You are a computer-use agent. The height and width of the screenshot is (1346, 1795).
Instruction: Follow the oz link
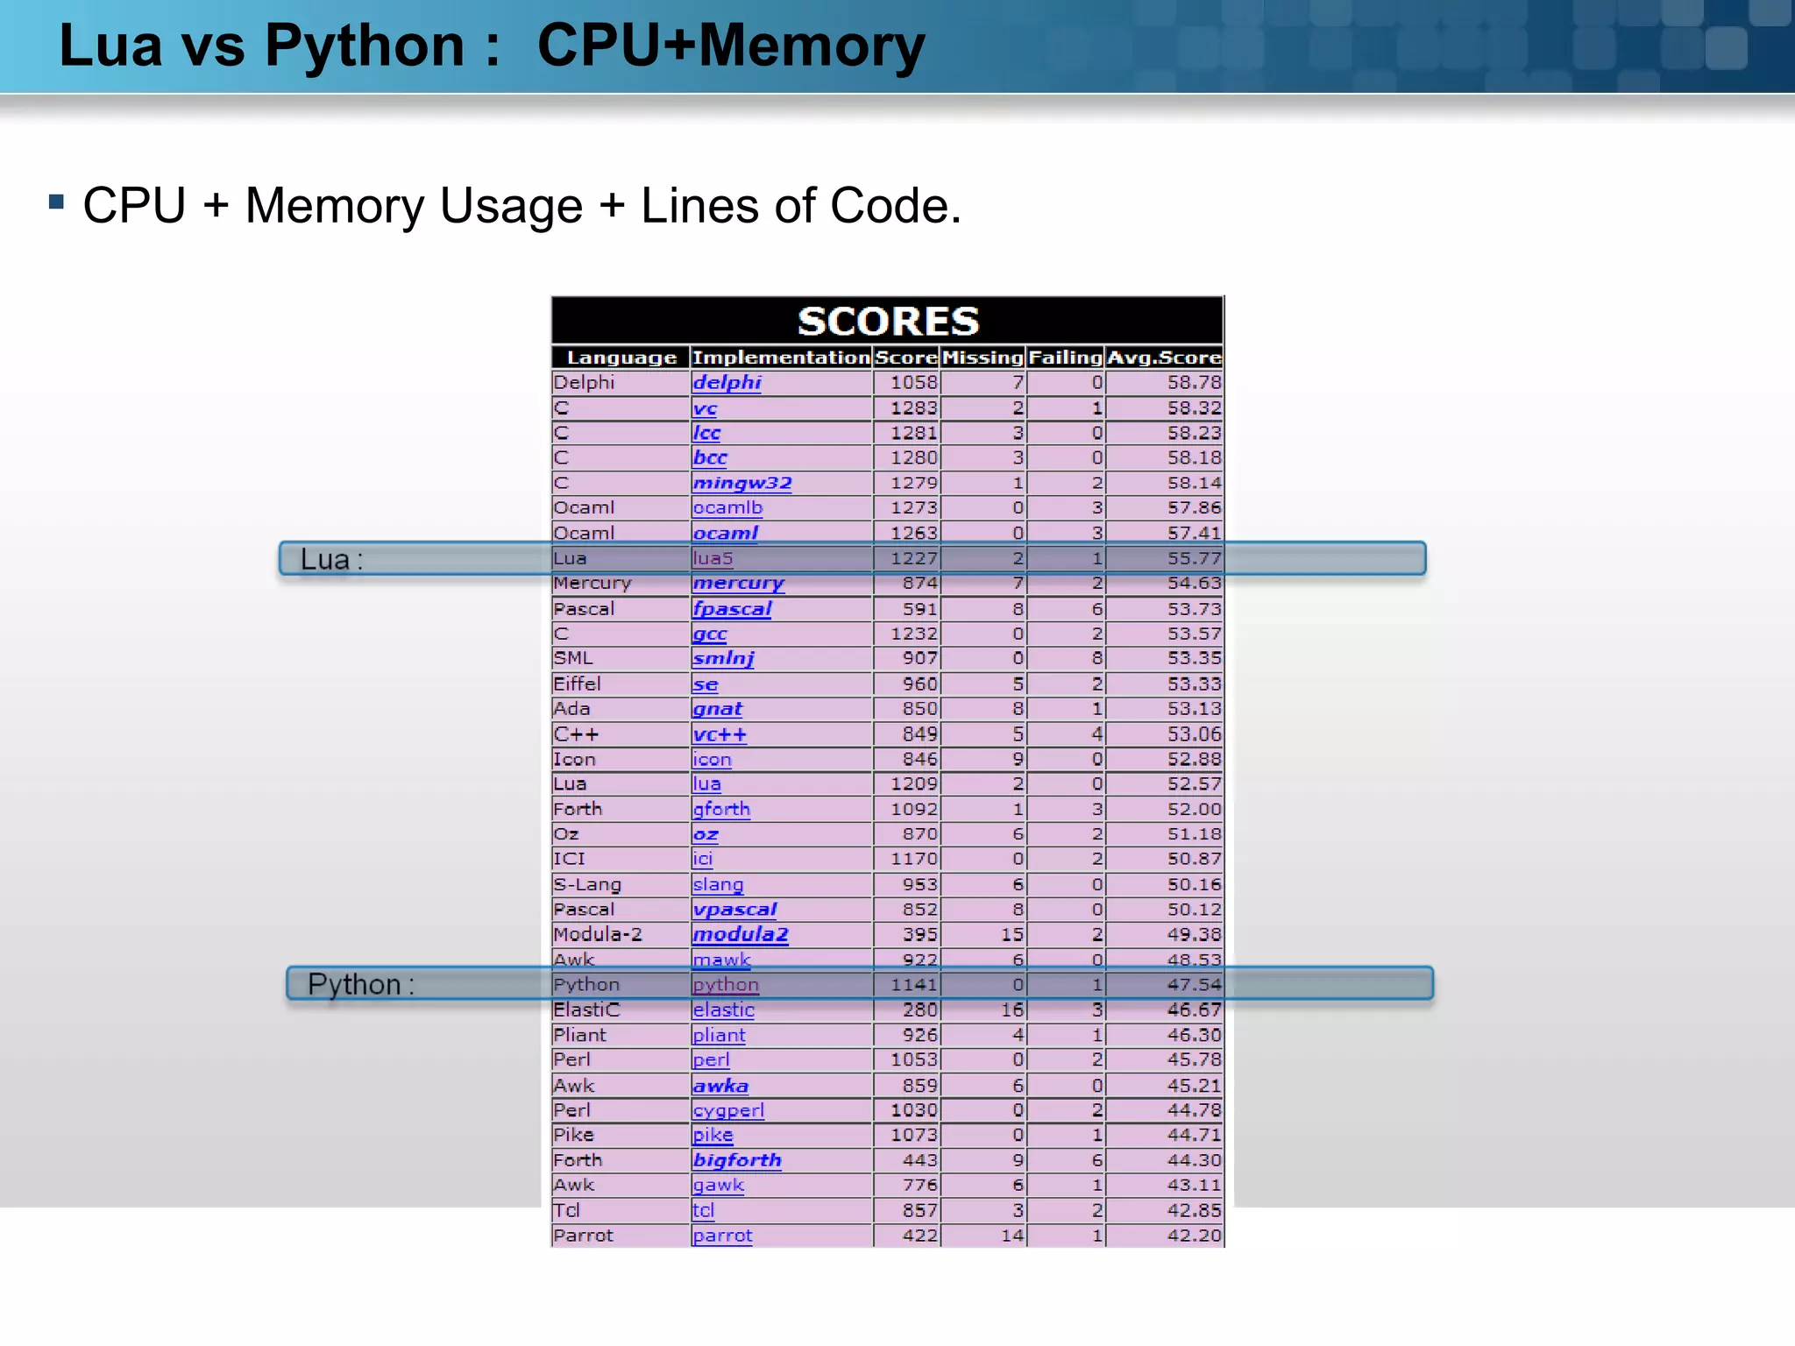(x=706, y=834)
